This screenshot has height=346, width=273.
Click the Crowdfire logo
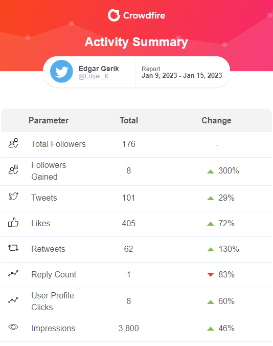pyautogui.click(x=136, y=15)
